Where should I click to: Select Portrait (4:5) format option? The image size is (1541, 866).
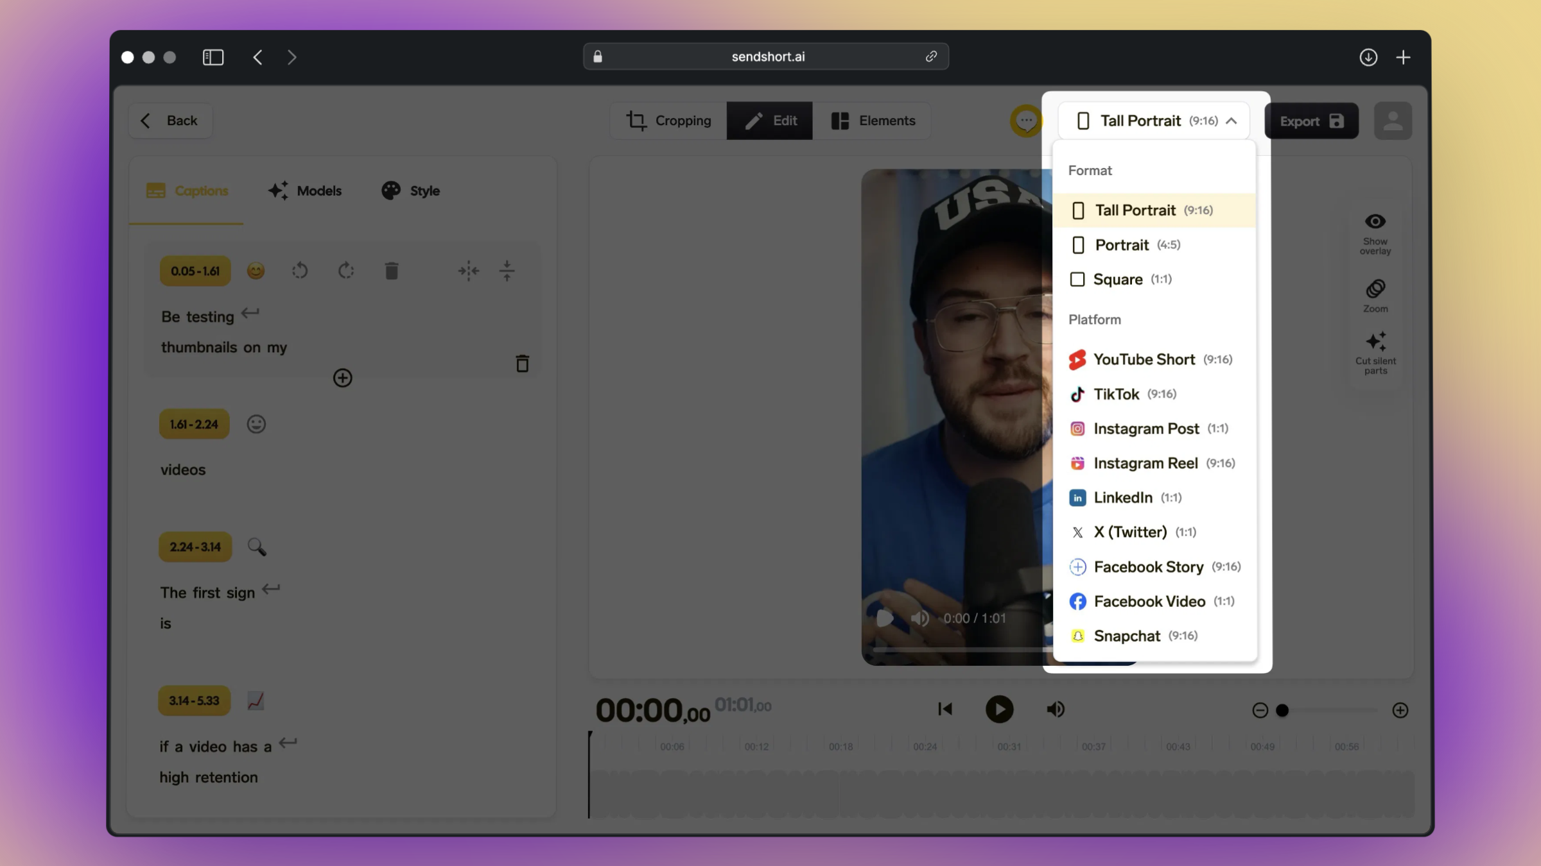pos(1154,244)
